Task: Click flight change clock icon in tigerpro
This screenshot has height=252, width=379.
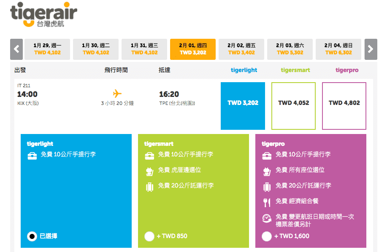Action: (x=267, y=218)
